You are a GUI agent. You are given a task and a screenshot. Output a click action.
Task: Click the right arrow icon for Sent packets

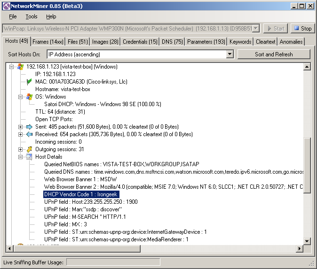coord(29,127)
